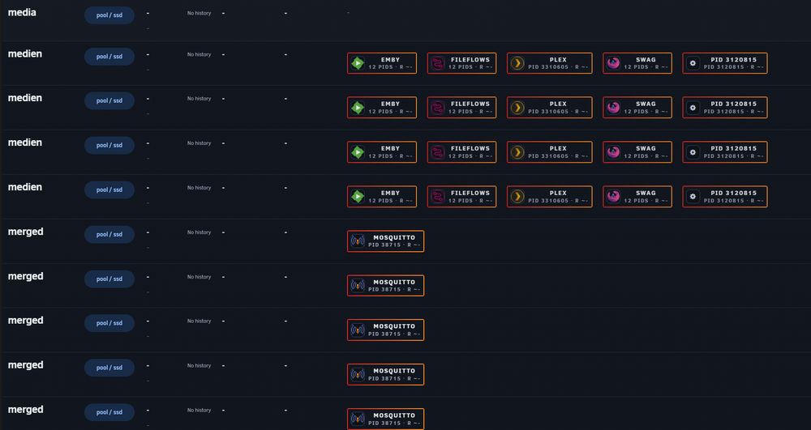
Task: Click the Plex chevron icon in the third medien row
Action: (517, 151)
